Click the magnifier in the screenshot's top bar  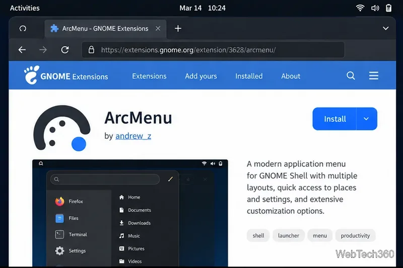(41, 163)
